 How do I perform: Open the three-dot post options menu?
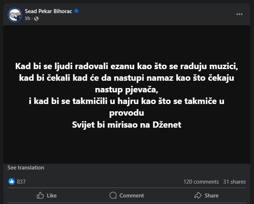[239, 14]
